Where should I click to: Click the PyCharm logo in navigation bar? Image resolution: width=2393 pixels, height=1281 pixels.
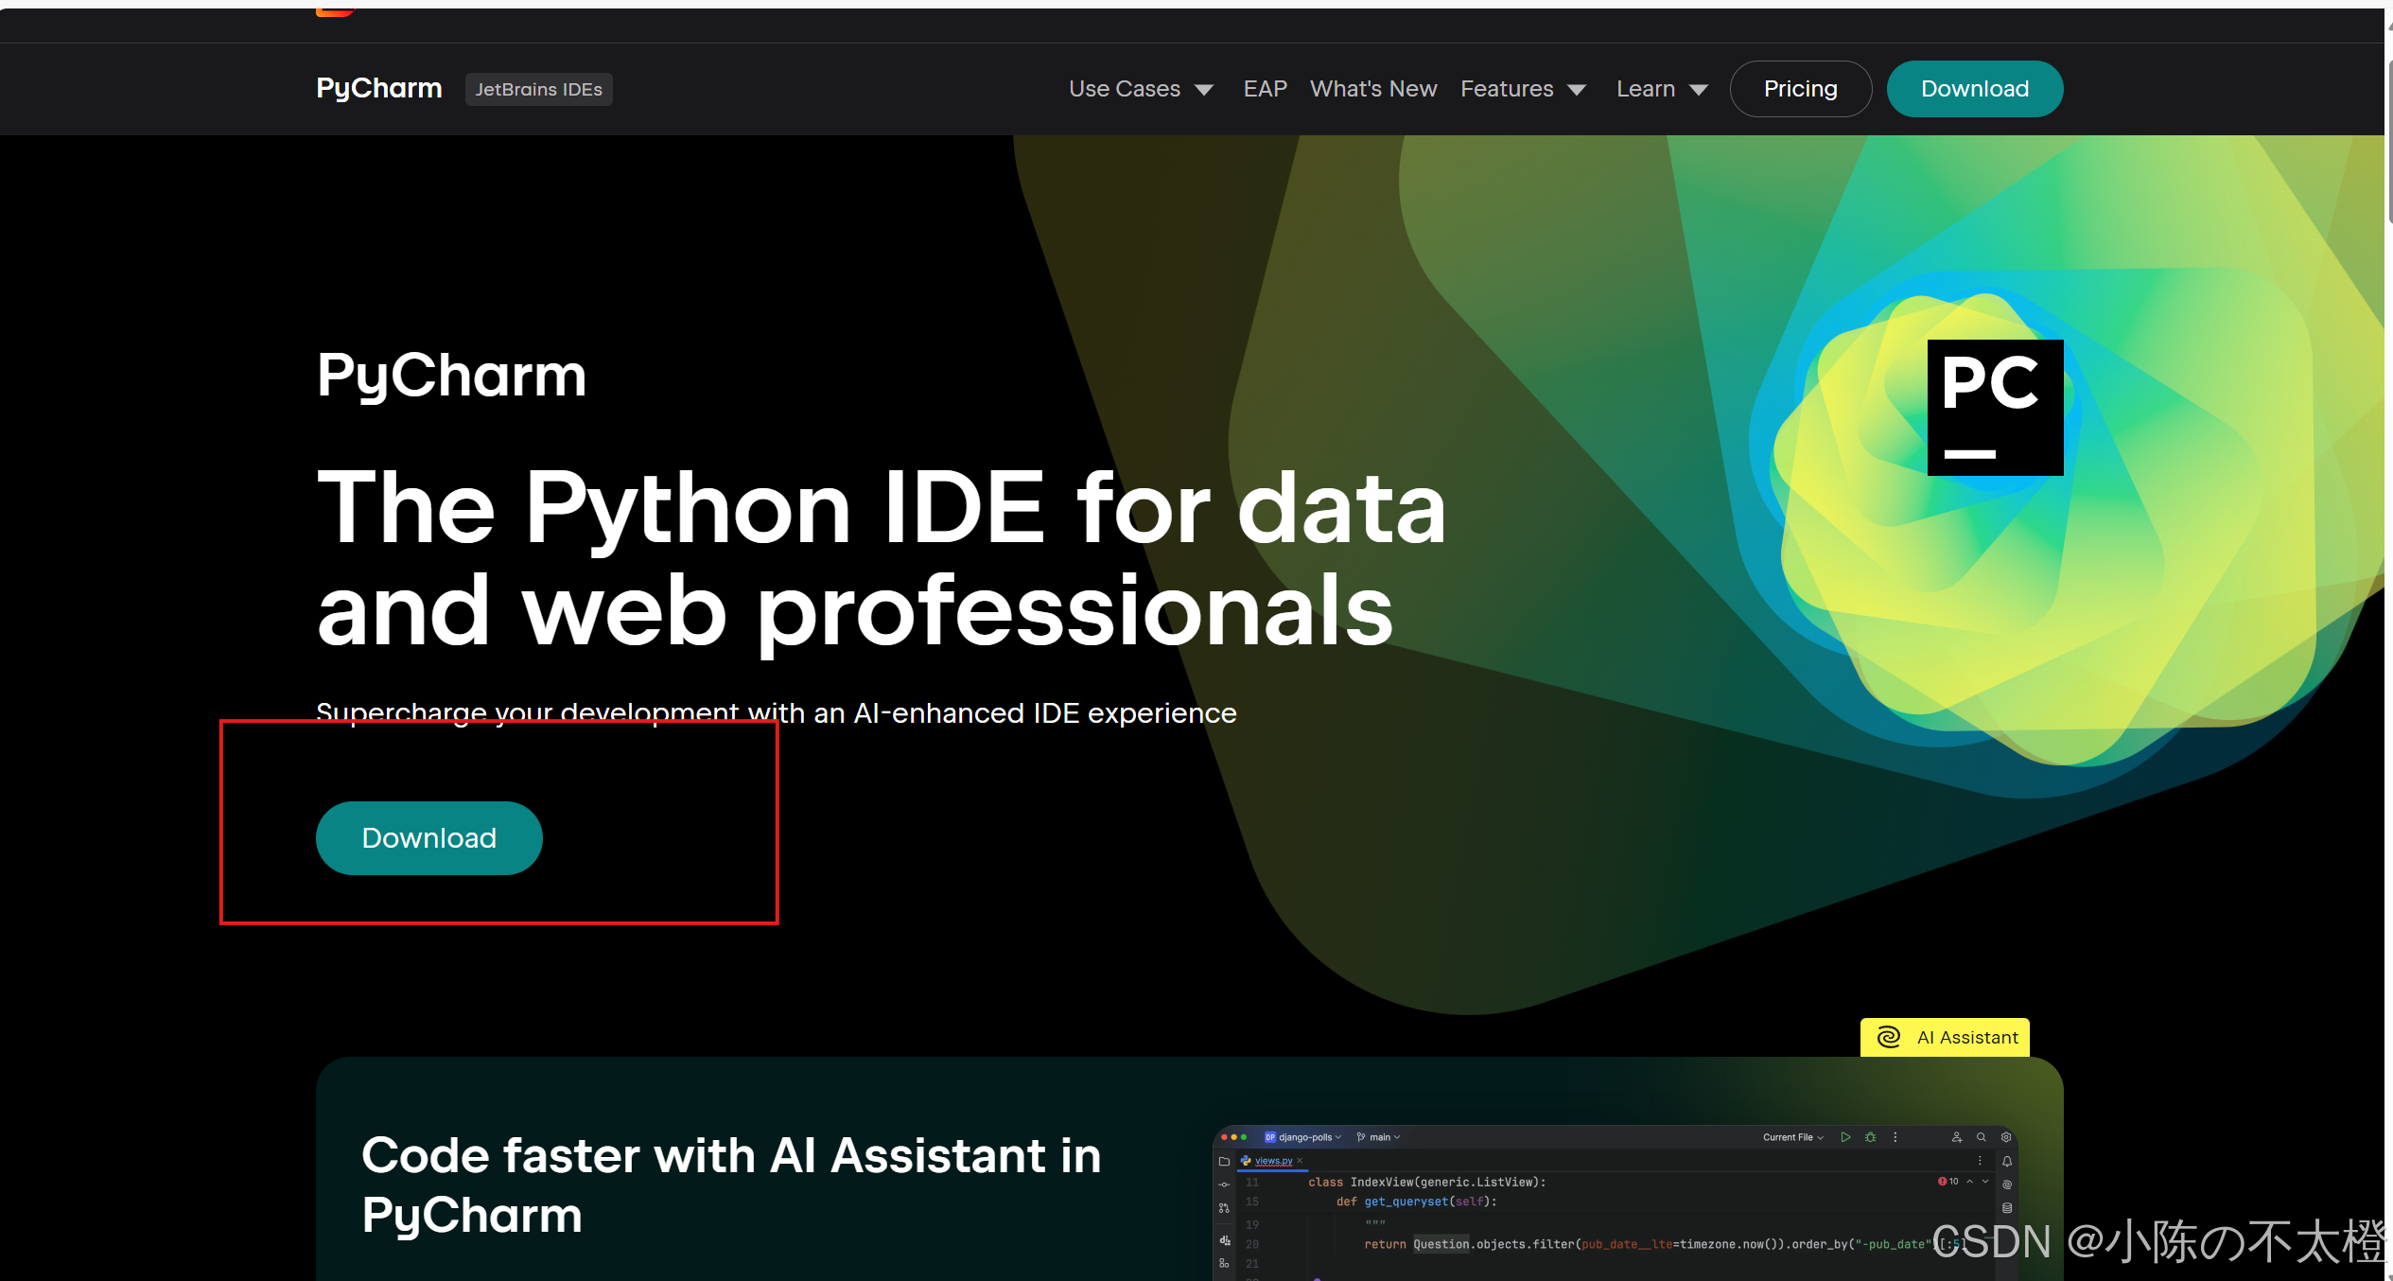(x=379, y=89)
